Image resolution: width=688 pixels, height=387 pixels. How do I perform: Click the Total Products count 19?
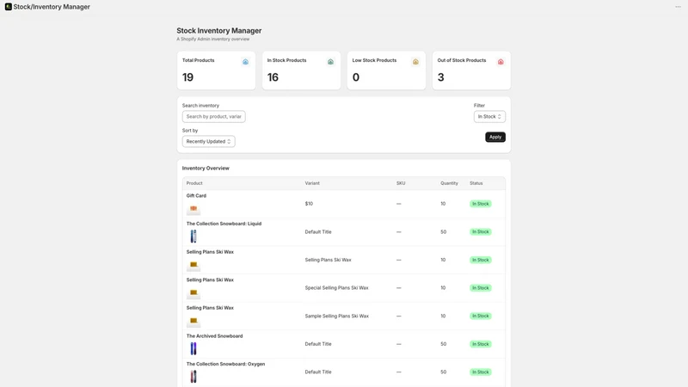click(187, 77)
